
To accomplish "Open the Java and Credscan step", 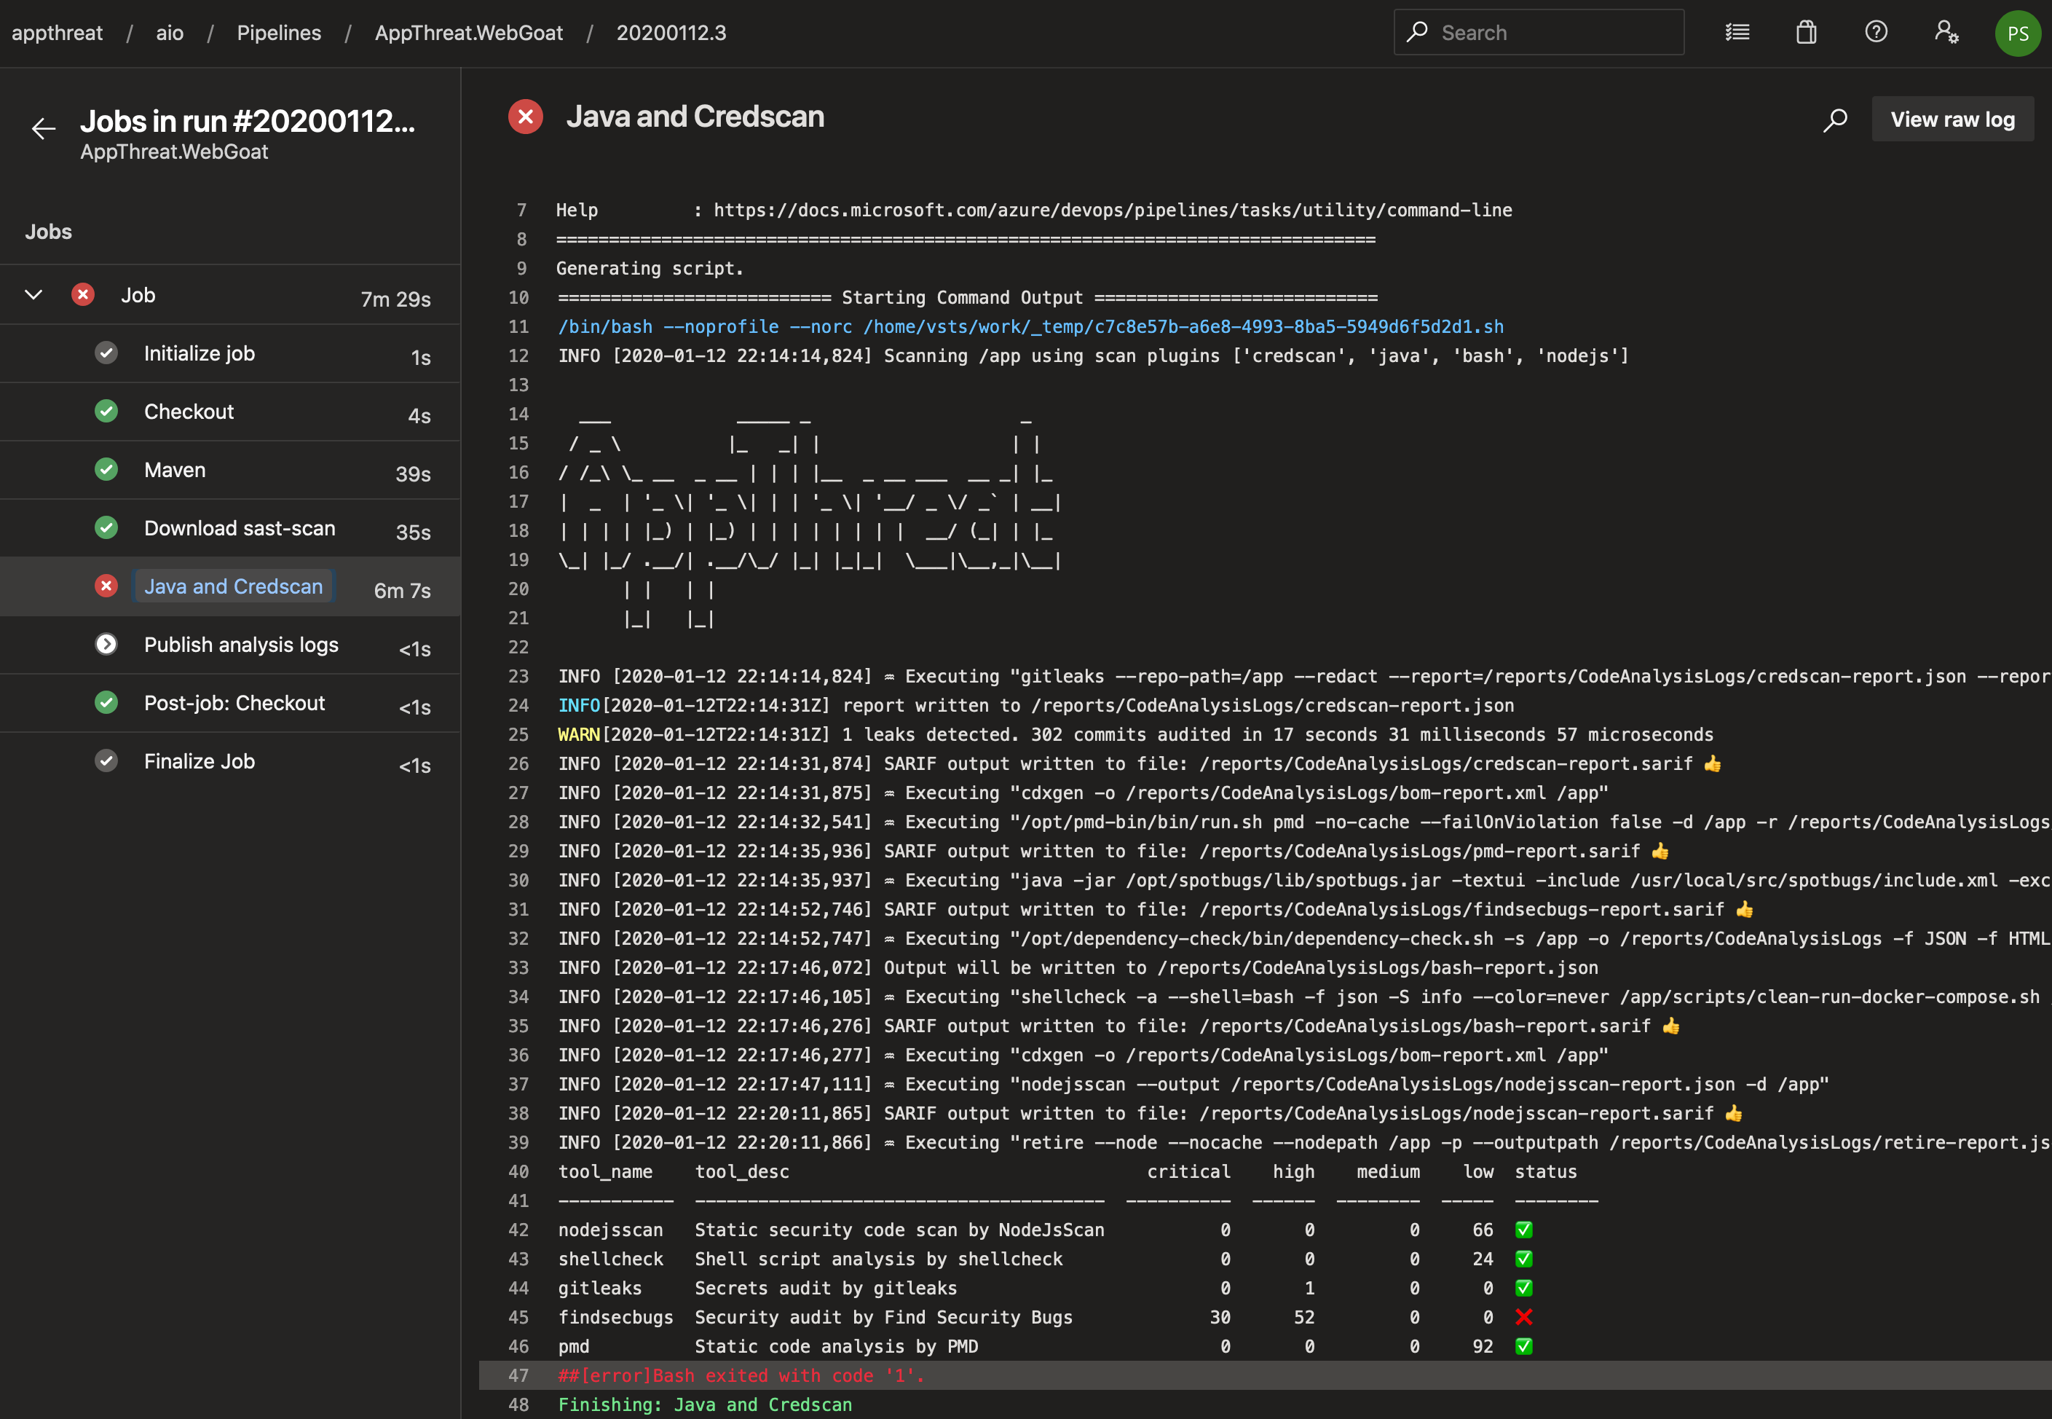I will [233, 586].
